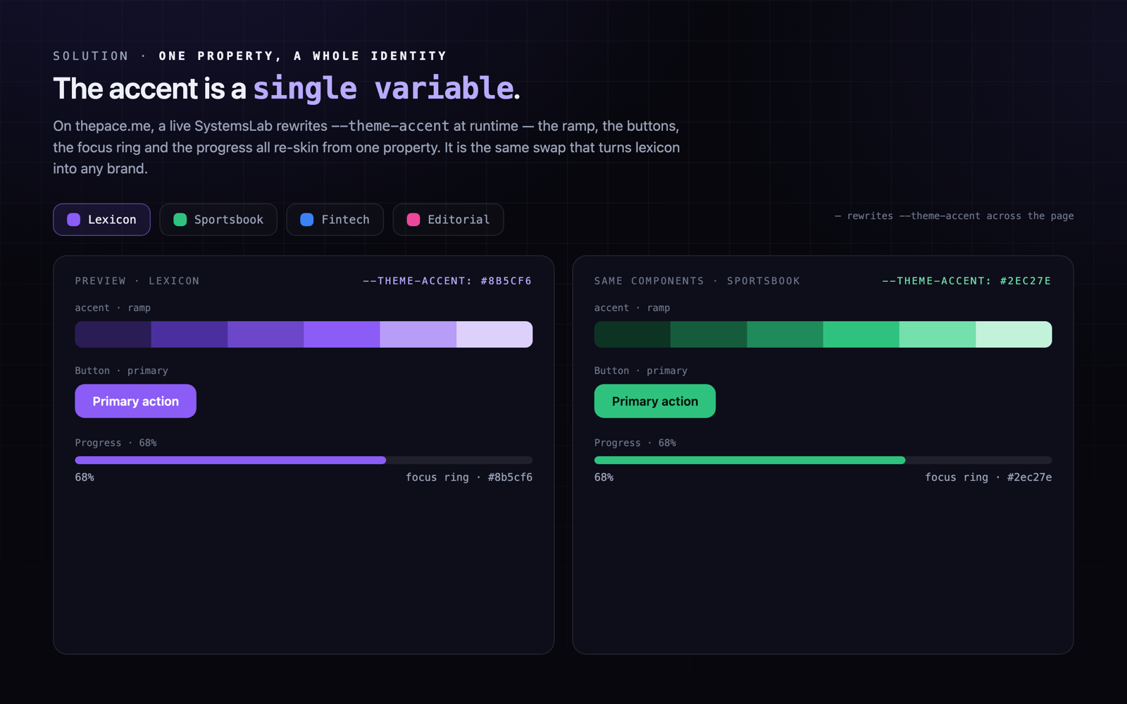Click the #8B5CF6 theme-accent label

pyautogui.click(x=447, y=281)
